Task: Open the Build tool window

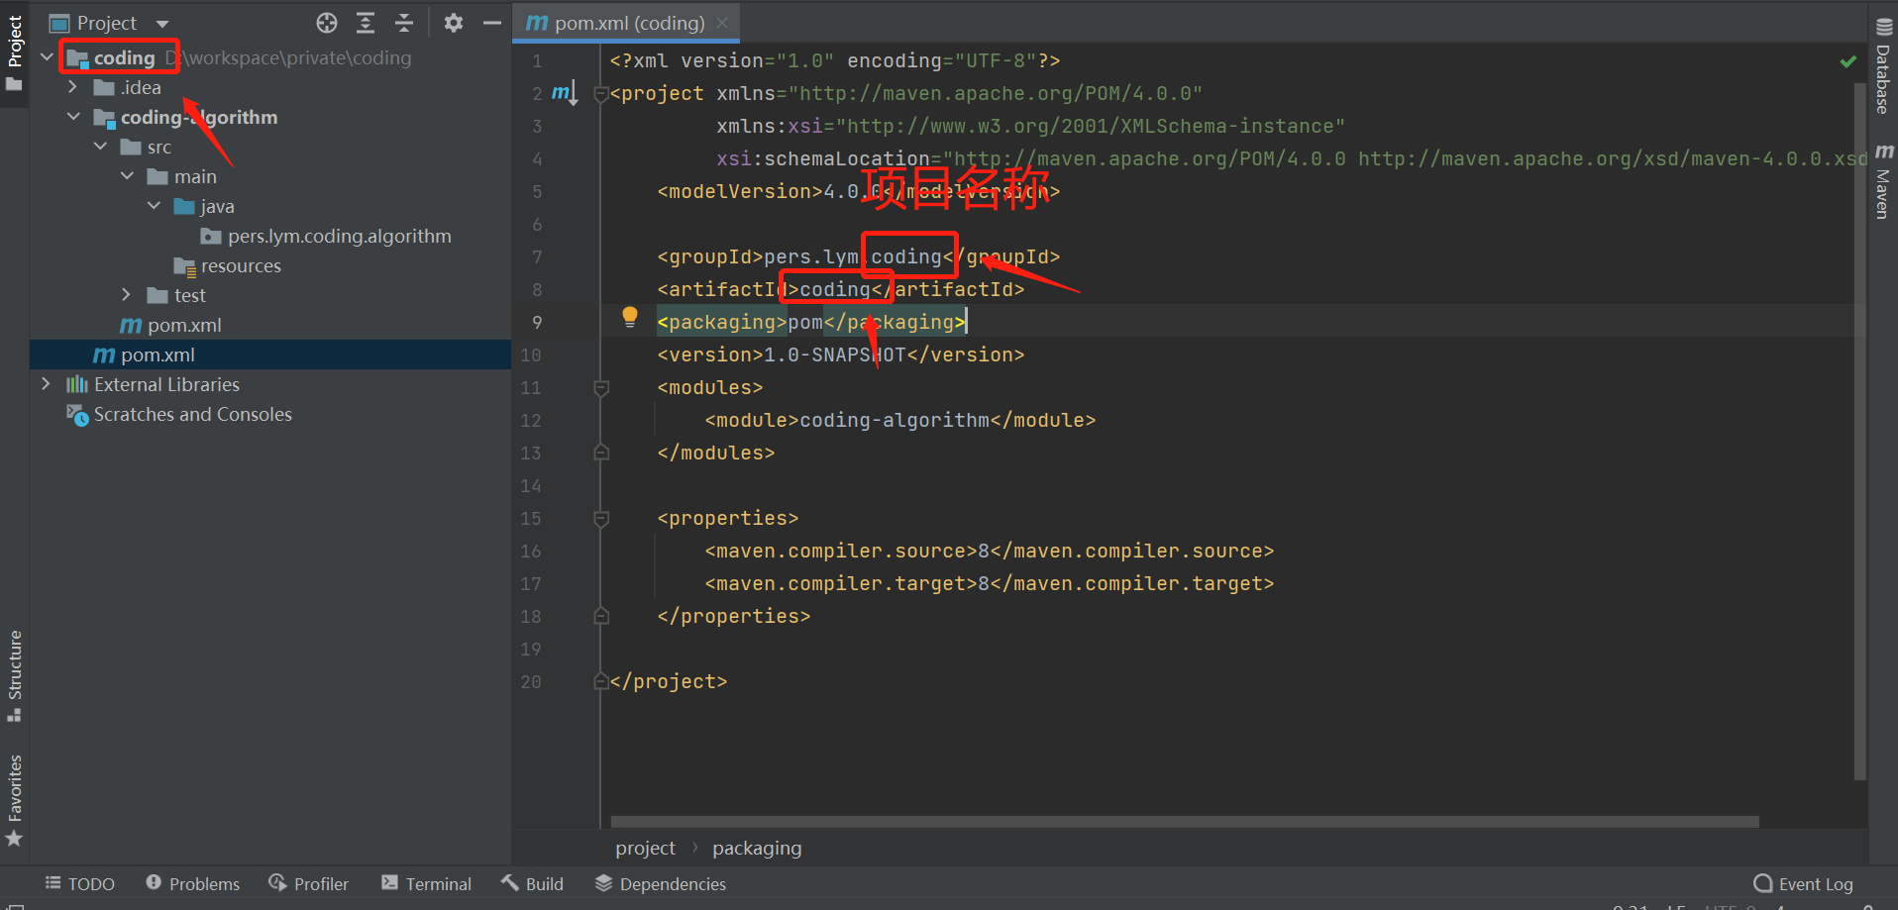Action: click(532, 883)
